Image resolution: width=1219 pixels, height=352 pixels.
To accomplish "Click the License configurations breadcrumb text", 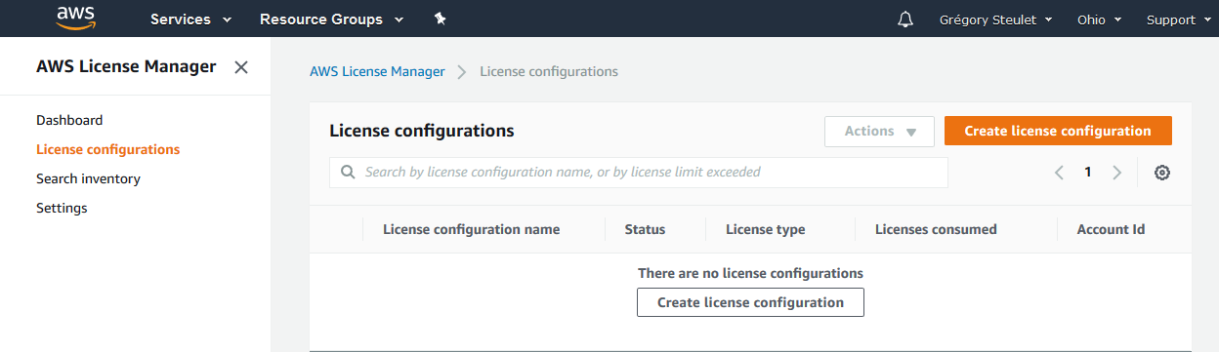I will [549, 71].
